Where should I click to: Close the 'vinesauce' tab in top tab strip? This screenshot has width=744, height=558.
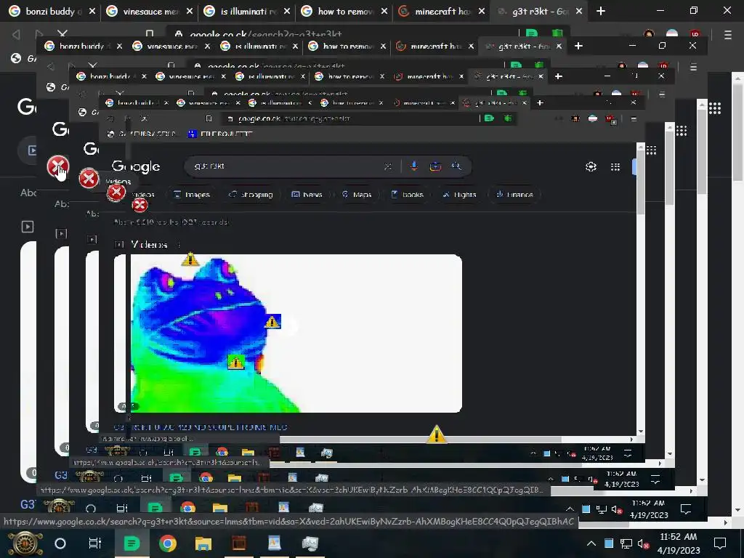click(190, 11)
